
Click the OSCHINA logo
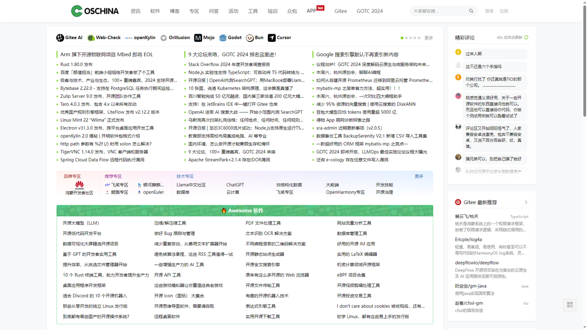click(95, 11)
